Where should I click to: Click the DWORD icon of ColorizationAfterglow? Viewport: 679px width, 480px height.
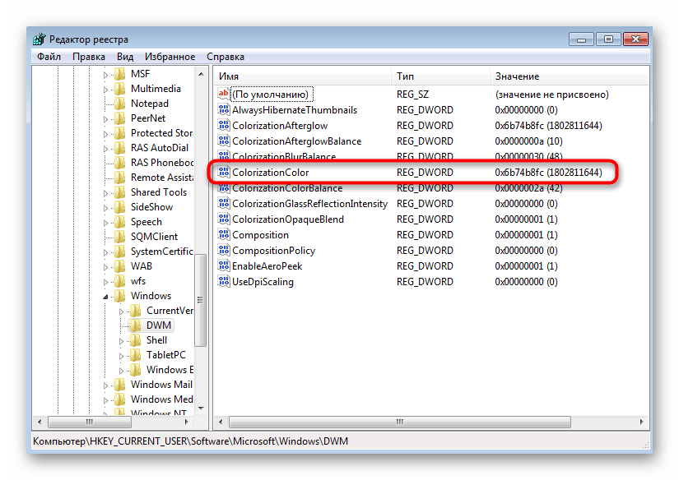pyautogui.click(x=223, y=126)
